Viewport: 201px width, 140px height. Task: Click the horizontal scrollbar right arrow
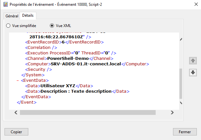[172, 112]
